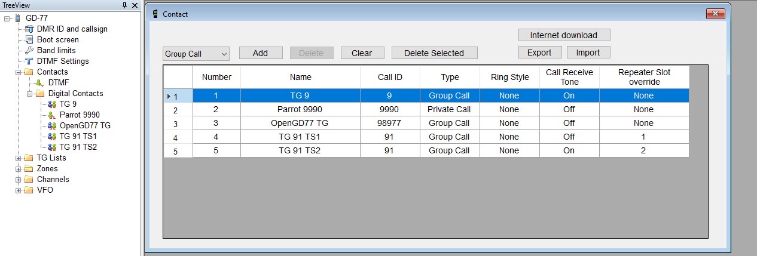The height and width of the screenshot is (256, 757).
Task: Click the Band limits wrench icon
Action: [x=29, y=50]
